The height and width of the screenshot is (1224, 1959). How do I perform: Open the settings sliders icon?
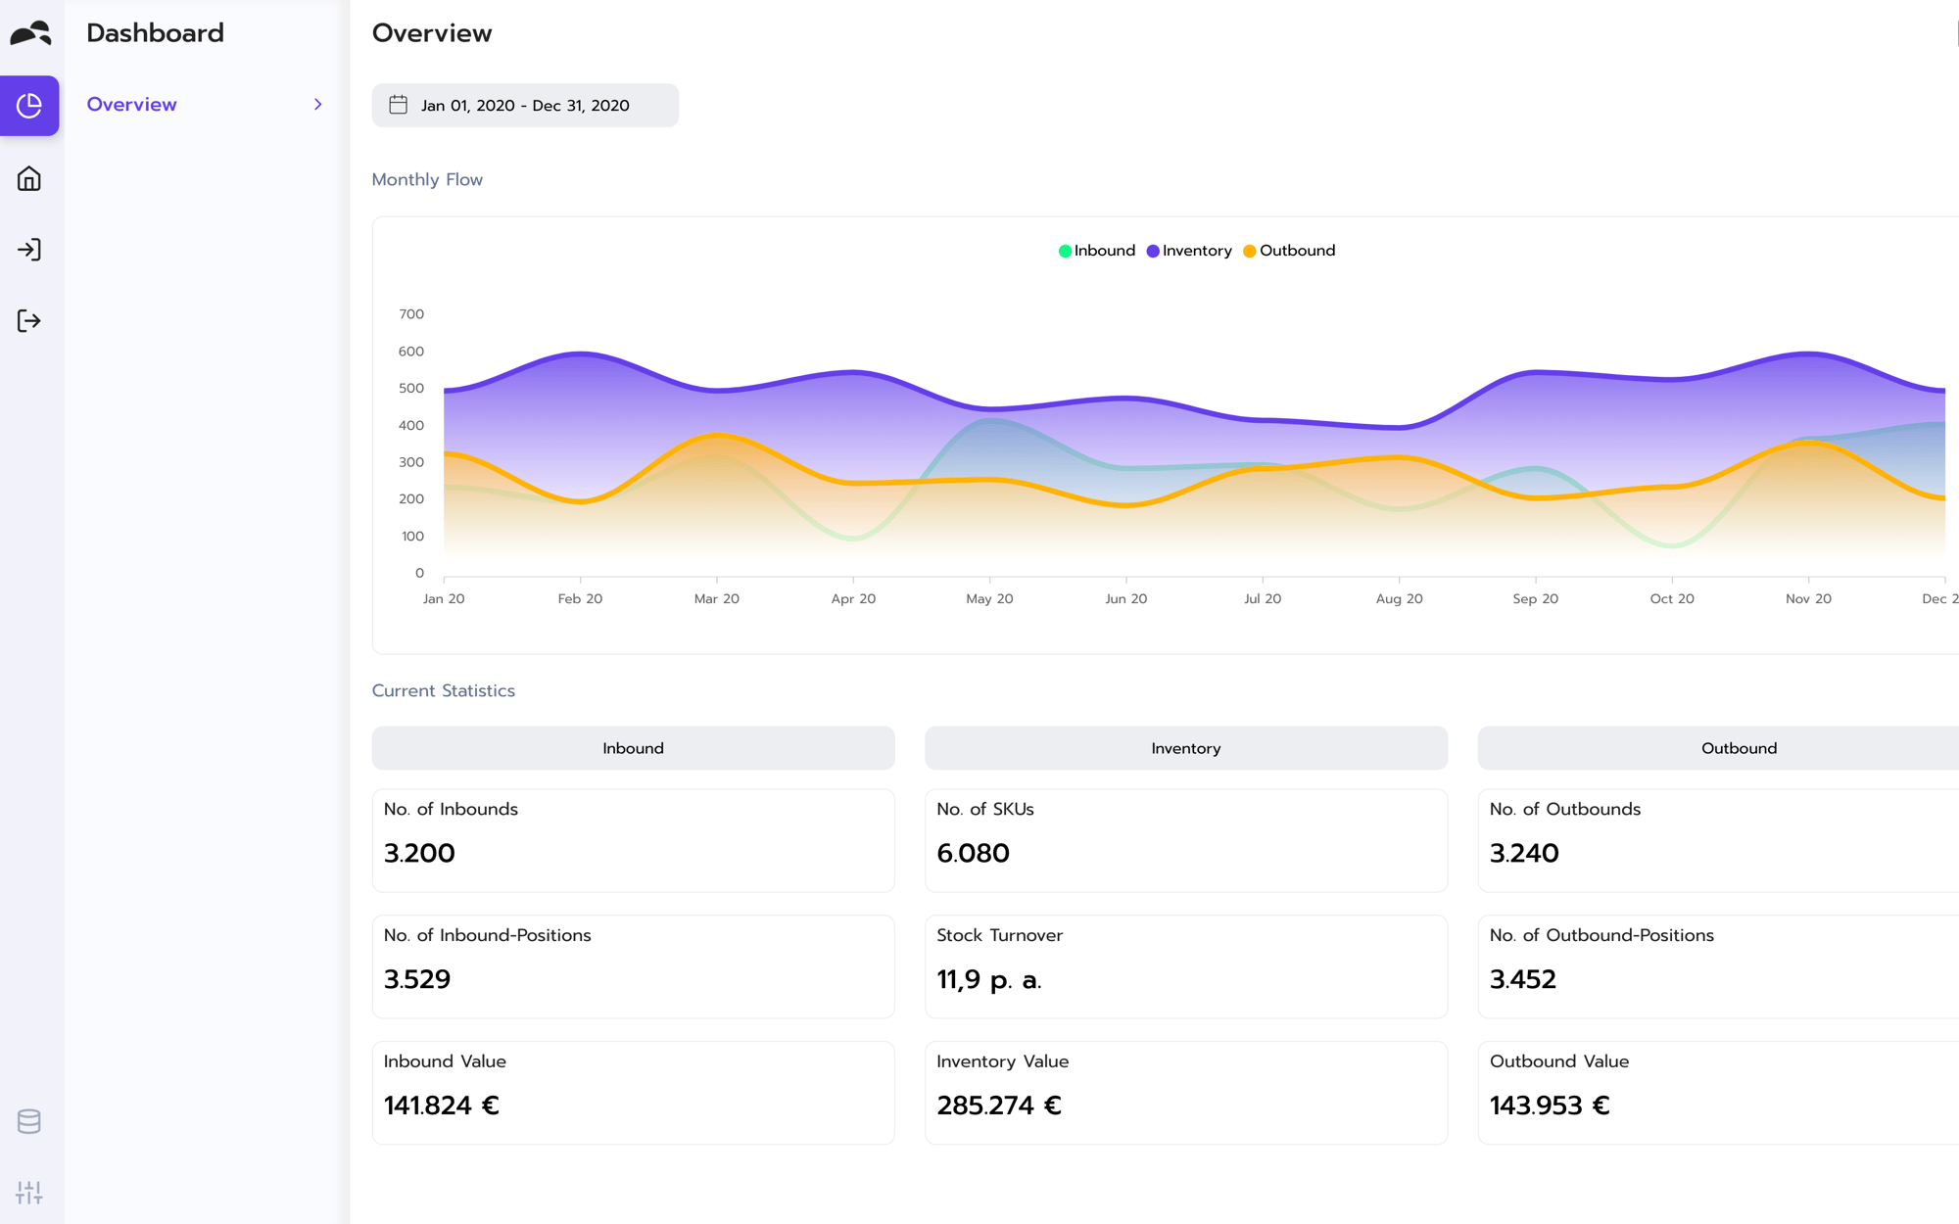[x=29, y=1193]
